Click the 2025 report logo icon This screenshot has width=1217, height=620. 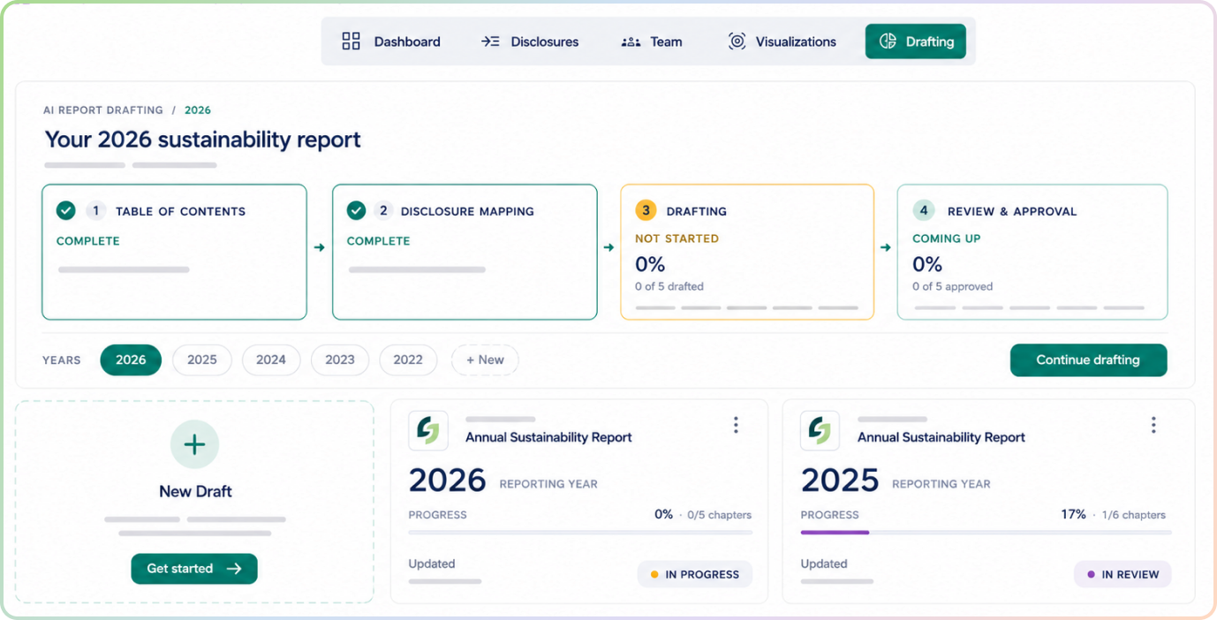coord(820,431)
